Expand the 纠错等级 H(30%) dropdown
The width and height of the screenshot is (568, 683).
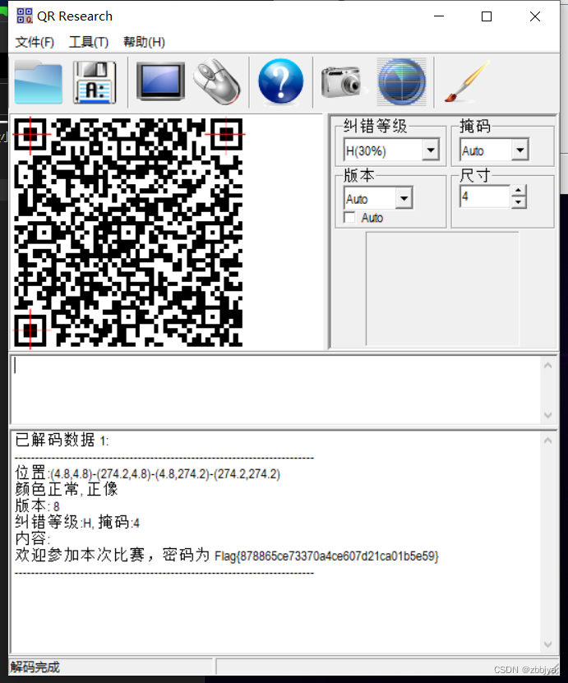pyautogui.click(x=431, y=150)
